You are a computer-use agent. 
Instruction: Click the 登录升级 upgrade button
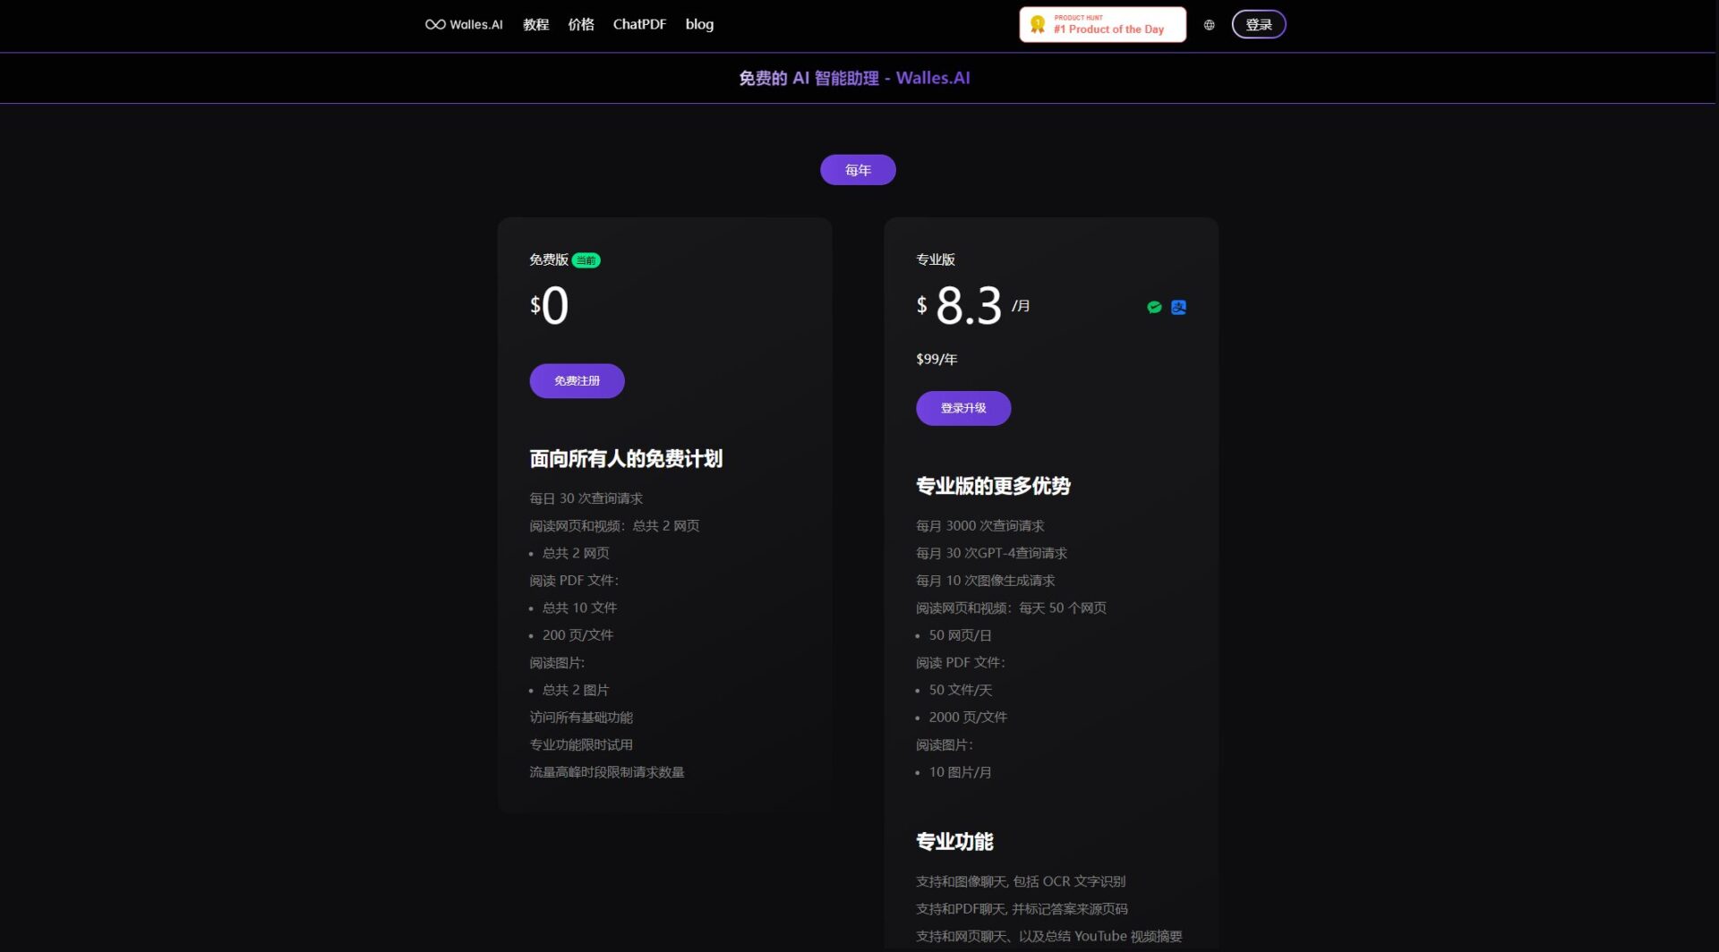[963, 408]
